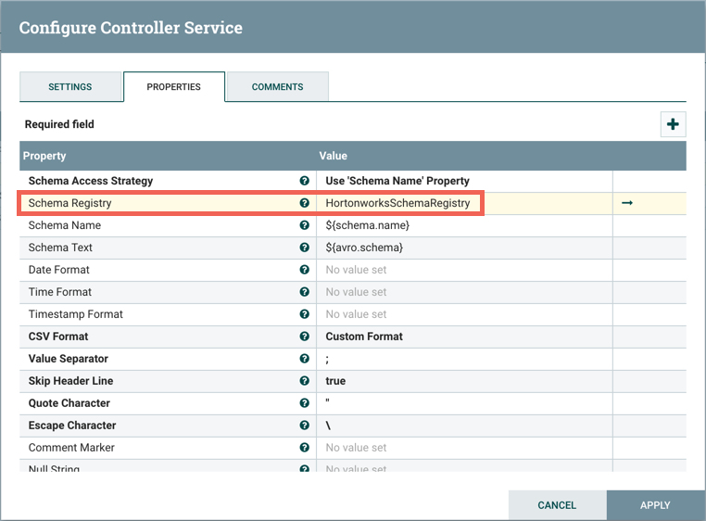Viewport: 706px width, 521px height.
Task: Select the Comment Marker property label
Action: 71,448
